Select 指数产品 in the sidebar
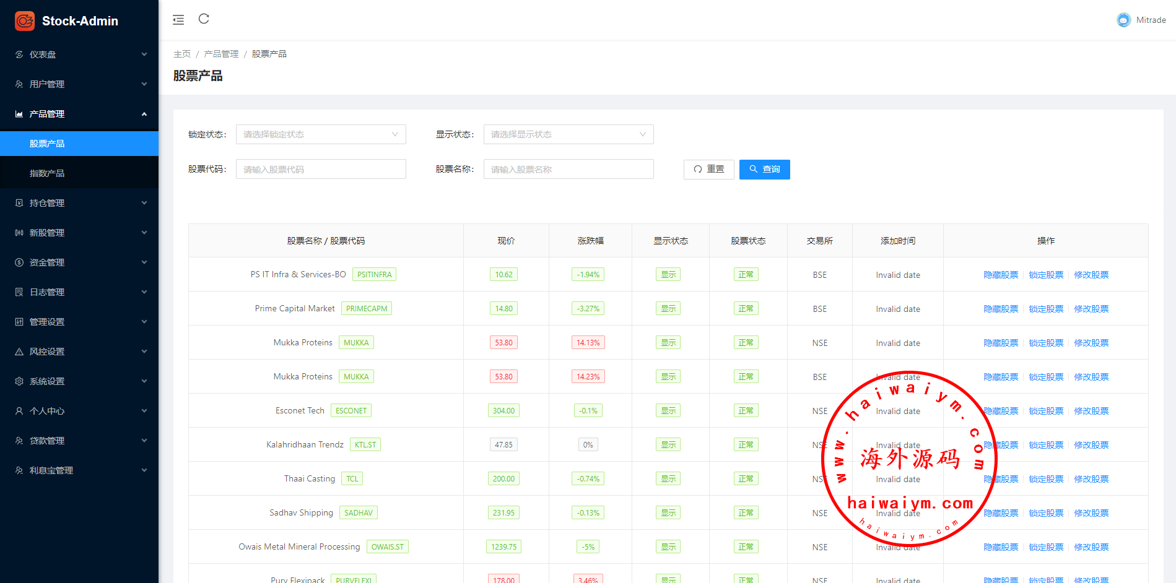 coord(47,173)
